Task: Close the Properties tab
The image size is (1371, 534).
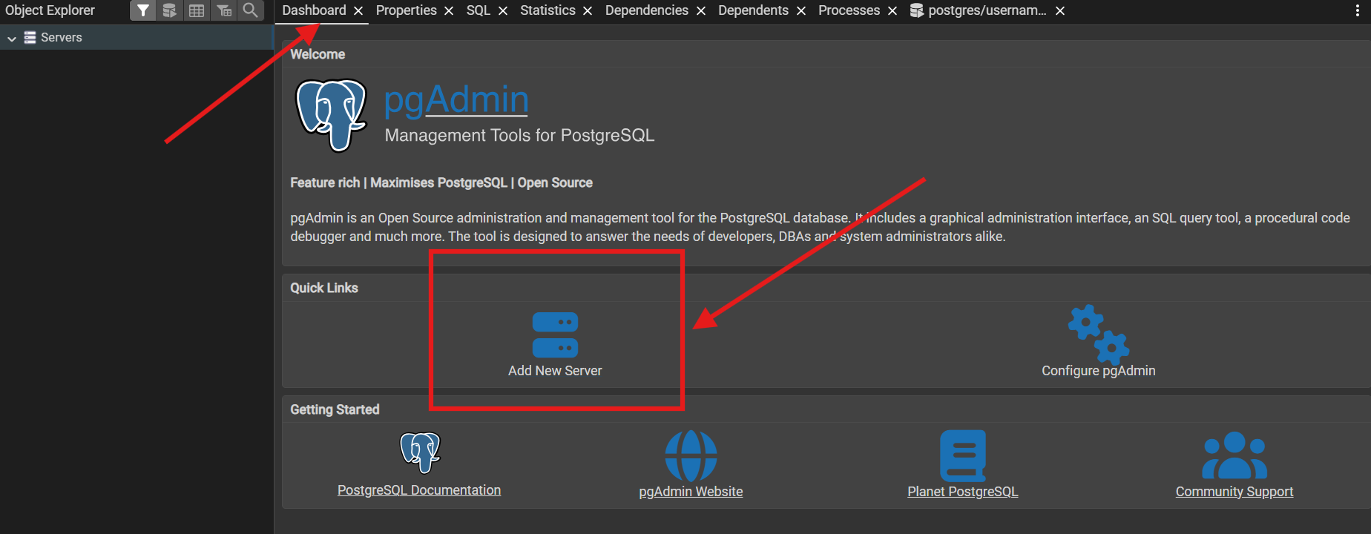Action: 449,10
